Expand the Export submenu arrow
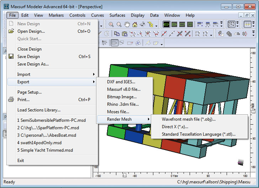Viewport: 259px width, 188px height. click(94, 82)
